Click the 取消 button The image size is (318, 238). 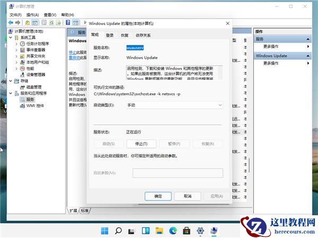point(188,196)
